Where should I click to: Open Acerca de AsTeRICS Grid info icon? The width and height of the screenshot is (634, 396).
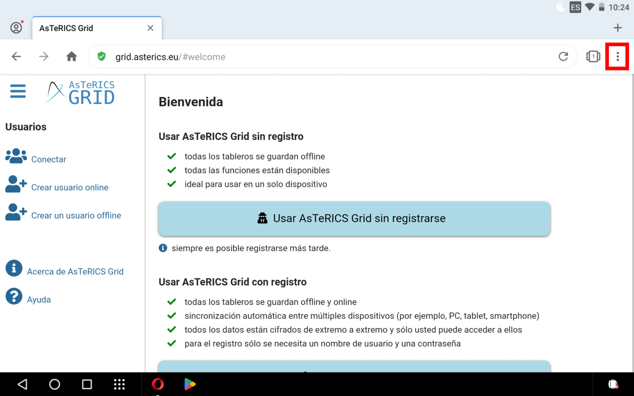point(14,268)
